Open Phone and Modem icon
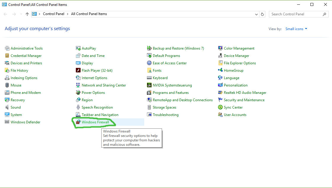 pos(7,93)
